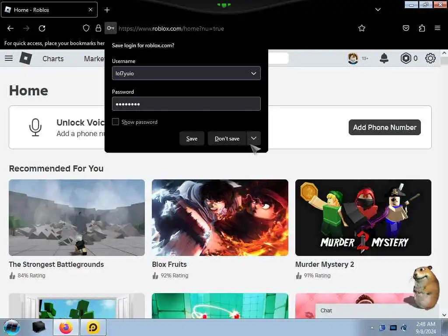Viewport: 448px width, 336px height.
Task: Open the Firefox taskbar icon
Action: [x=66, y=327]
